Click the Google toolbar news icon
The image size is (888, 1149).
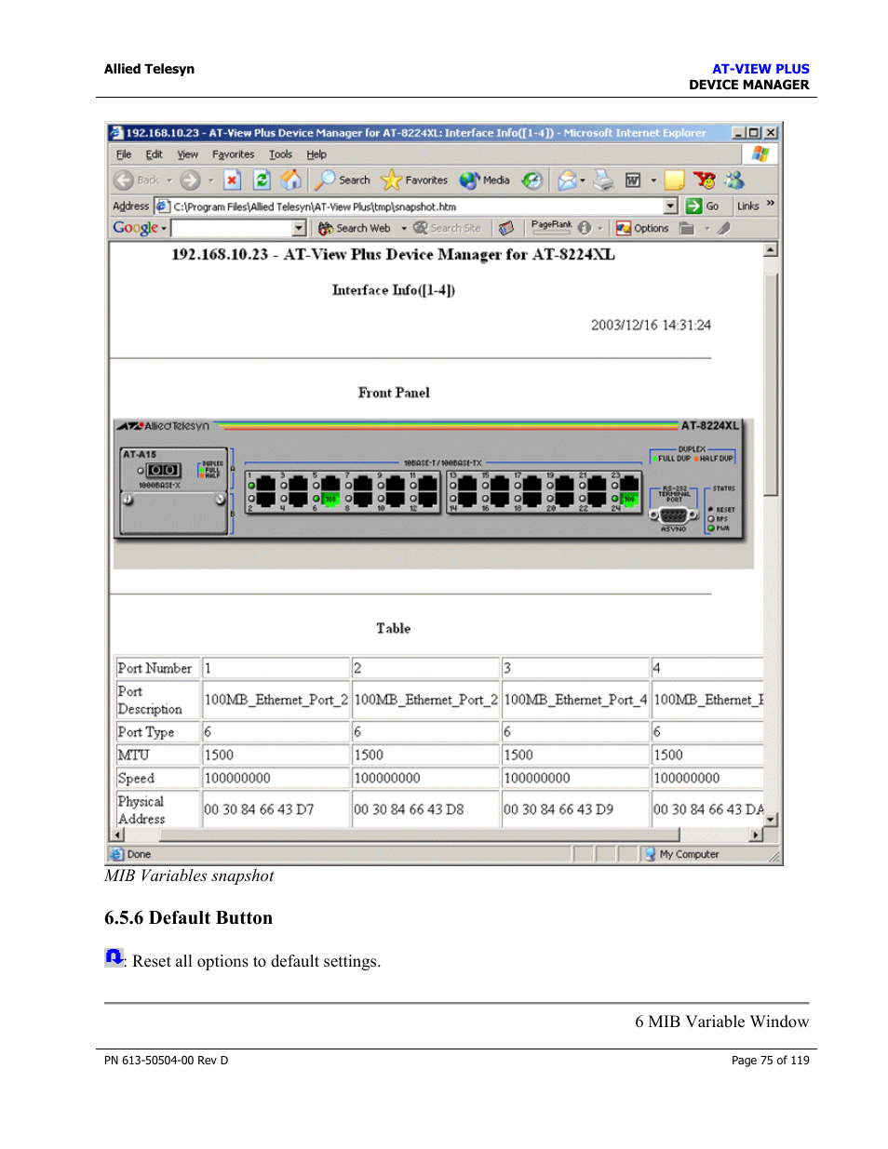click(506, 228)
